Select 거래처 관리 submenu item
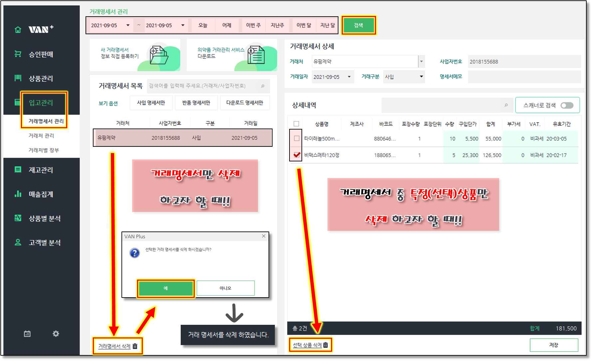592x361 pixels. pos(41,135)
